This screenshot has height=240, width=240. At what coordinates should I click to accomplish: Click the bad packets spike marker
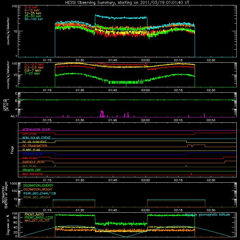coord(191,174)
